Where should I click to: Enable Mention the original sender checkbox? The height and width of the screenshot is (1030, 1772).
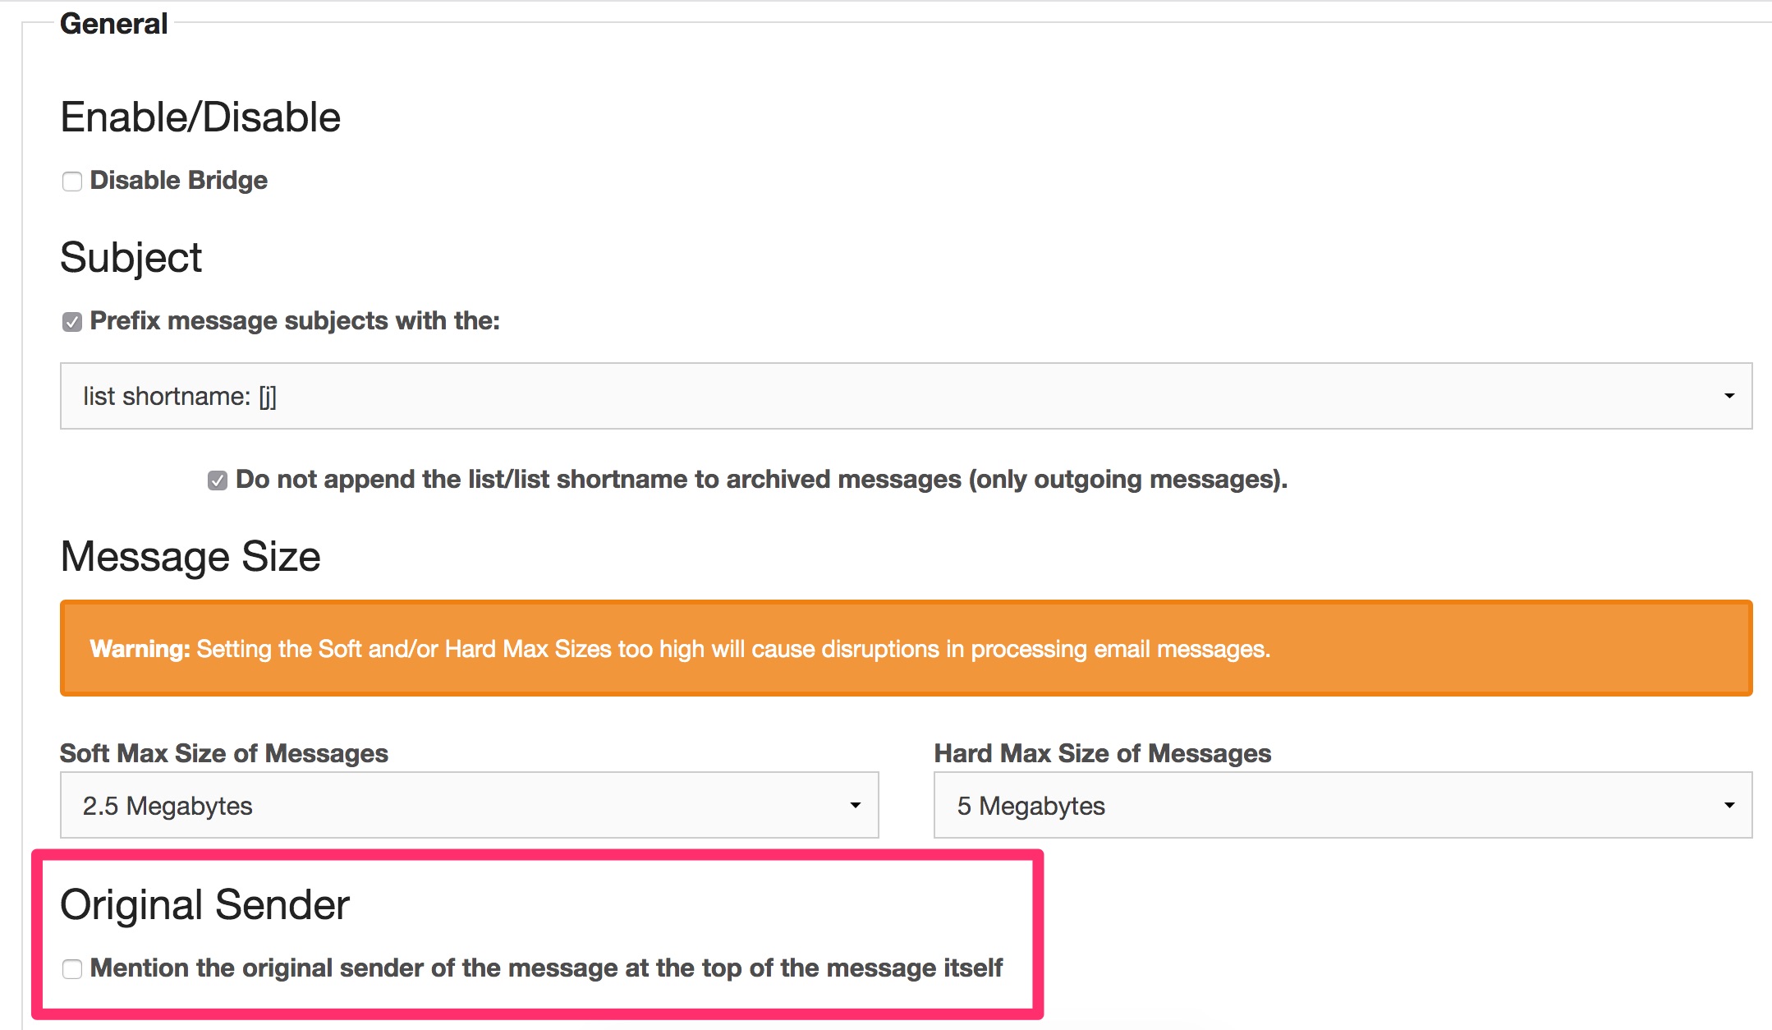click(72, 969)
